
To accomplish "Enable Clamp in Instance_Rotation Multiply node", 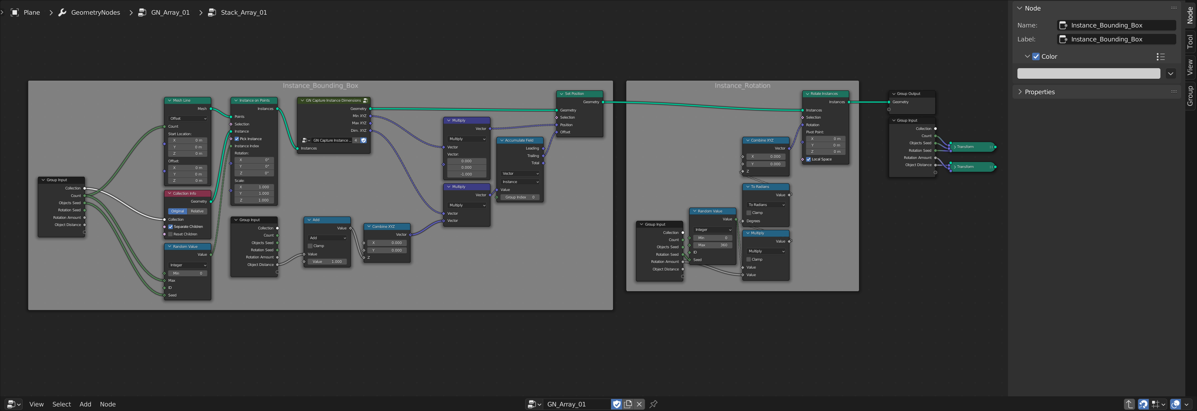I will click(748, 259).
